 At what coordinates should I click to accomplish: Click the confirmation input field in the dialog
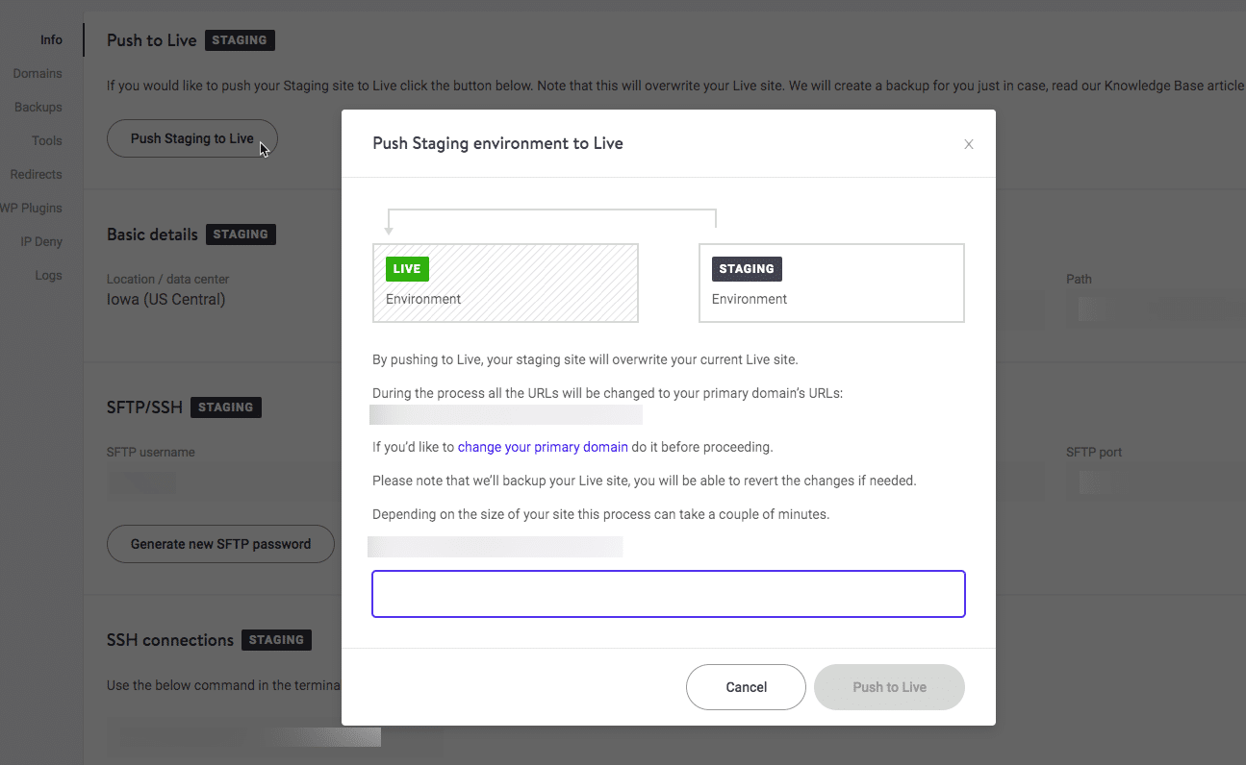click(668, 594)
